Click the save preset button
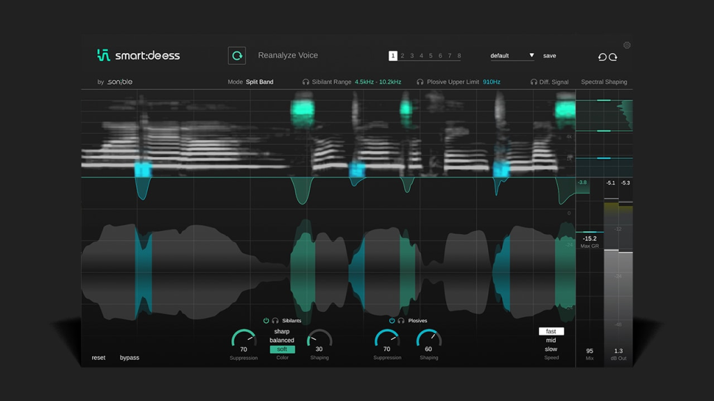 (549, 56)
